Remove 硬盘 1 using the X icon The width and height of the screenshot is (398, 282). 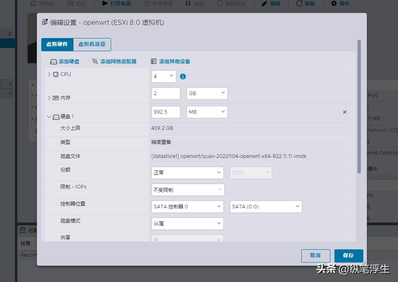click(345, 112)
